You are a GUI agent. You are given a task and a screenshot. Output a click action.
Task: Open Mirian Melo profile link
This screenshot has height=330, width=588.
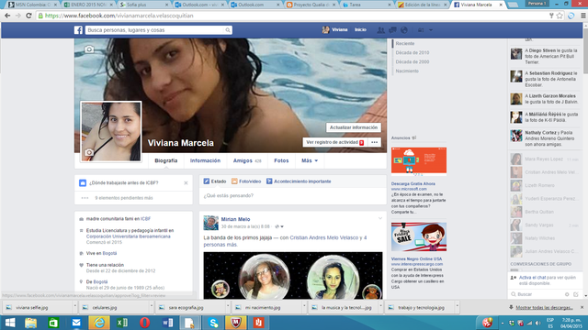tap(235, 219)
